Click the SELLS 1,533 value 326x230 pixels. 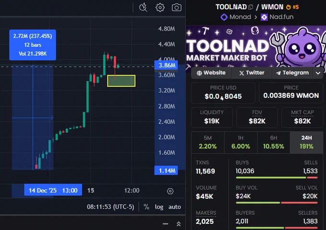(310, 171)
